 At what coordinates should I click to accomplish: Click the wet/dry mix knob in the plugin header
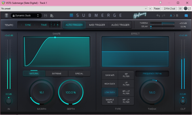point(186,8)
